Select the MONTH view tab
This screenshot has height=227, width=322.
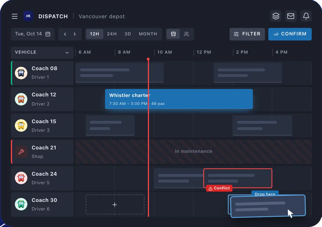click(148, 34)
